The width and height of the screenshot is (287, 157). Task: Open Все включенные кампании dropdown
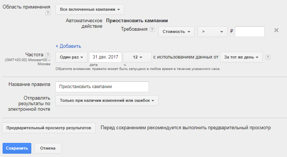[90, 9]
